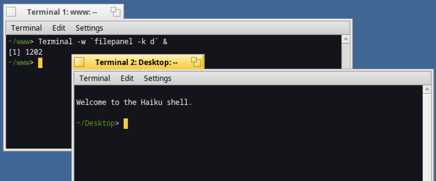Screen dimensions: 436x181
Task: Open Settings menu in Terminal 1 window
Action: pyautogui.click(x=89, y=28)
